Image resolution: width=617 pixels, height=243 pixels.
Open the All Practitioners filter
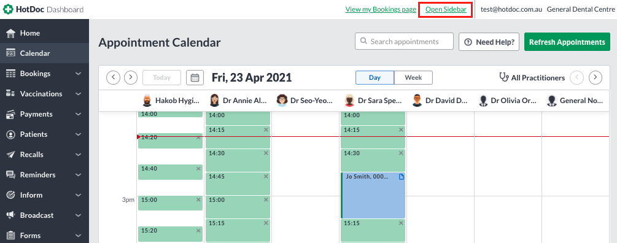(x=532, y=77)
